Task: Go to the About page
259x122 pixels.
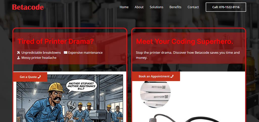Action: click(x=139, y=7)
